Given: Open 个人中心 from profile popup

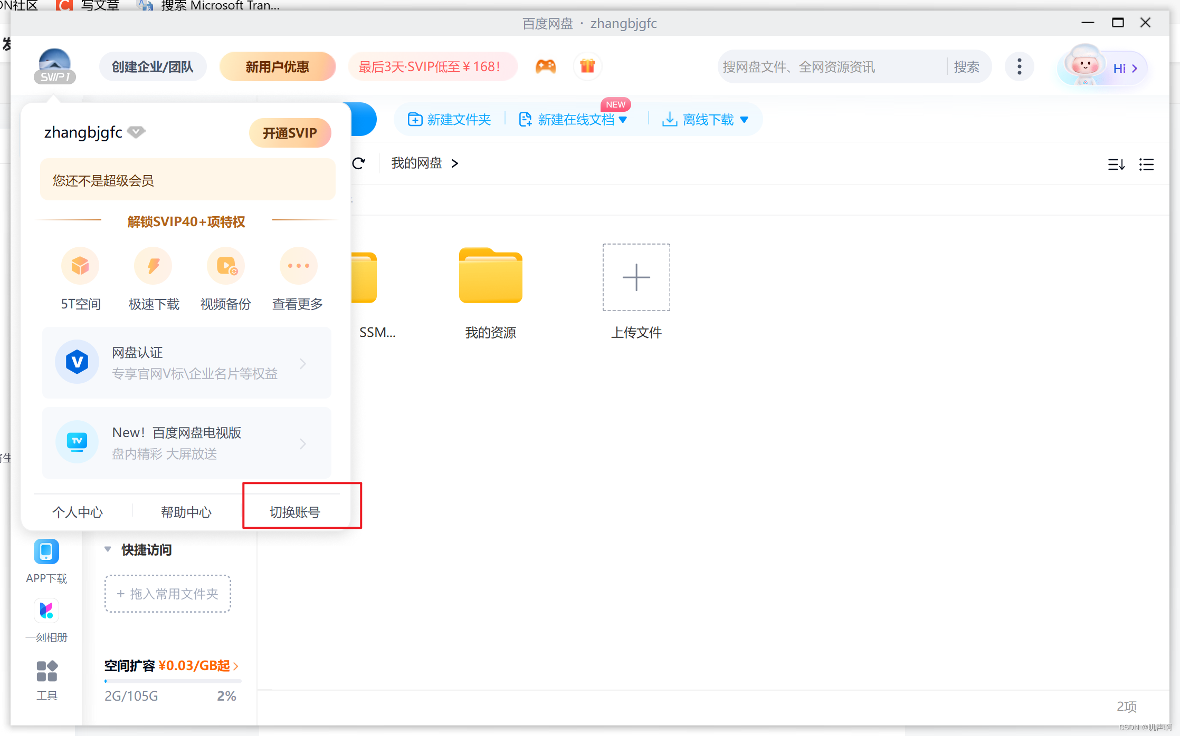Looking at the screenshot, I should click(78, 512).
